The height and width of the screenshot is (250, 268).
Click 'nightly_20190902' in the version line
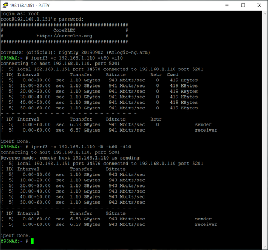point(81,52)
